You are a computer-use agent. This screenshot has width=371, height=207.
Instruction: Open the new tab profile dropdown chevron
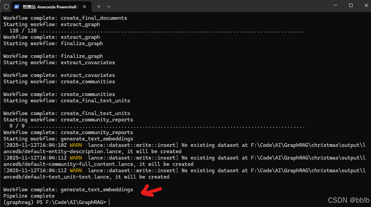coord(108,6)
